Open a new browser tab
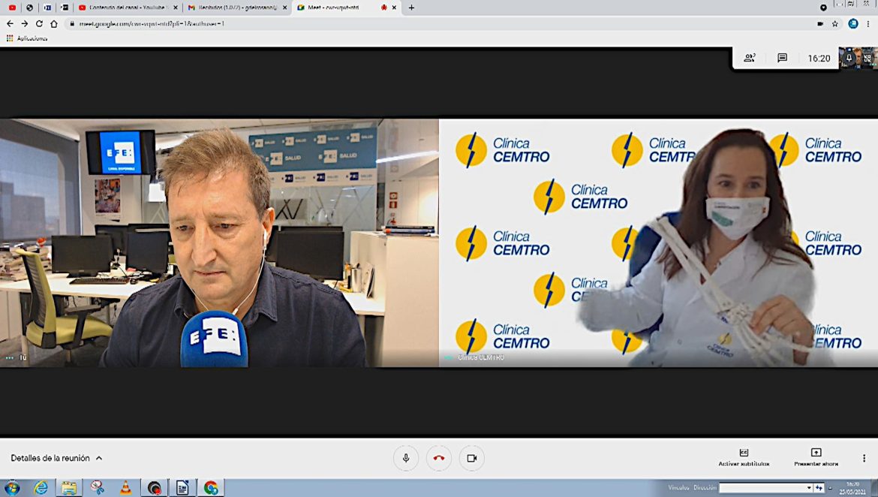This screenshot has height=497, width=878. [x=411, y=8]
